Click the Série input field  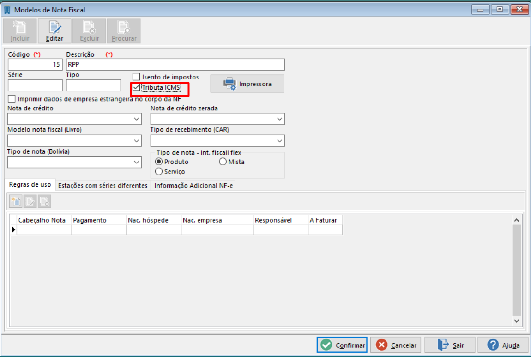[35, 85]
